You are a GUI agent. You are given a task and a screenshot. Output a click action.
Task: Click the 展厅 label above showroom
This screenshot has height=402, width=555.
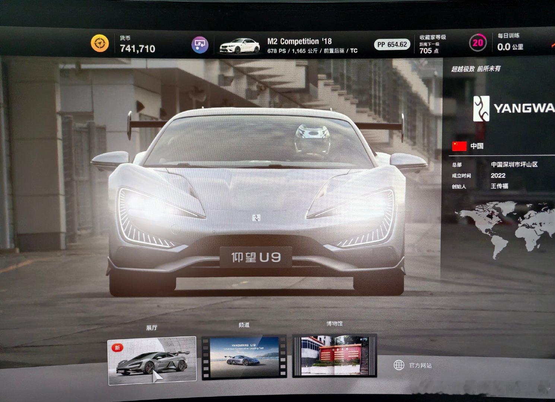tap(152, 328)
